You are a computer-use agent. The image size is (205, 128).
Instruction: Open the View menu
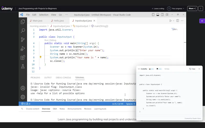[x=54, y=15]
